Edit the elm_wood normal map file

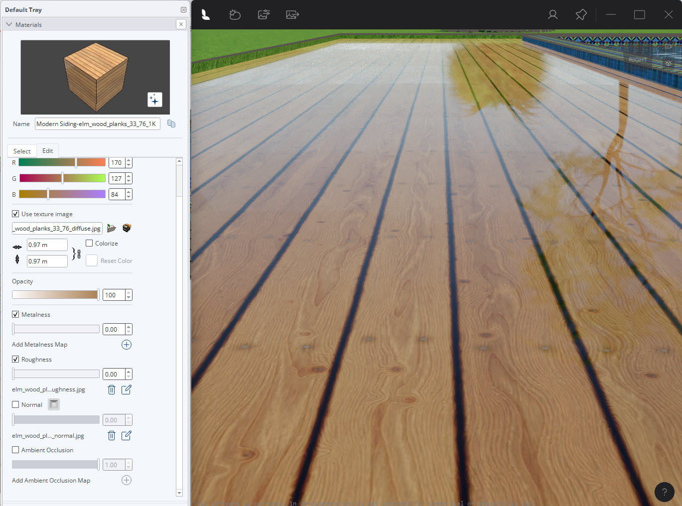click(x=126, y=435)
